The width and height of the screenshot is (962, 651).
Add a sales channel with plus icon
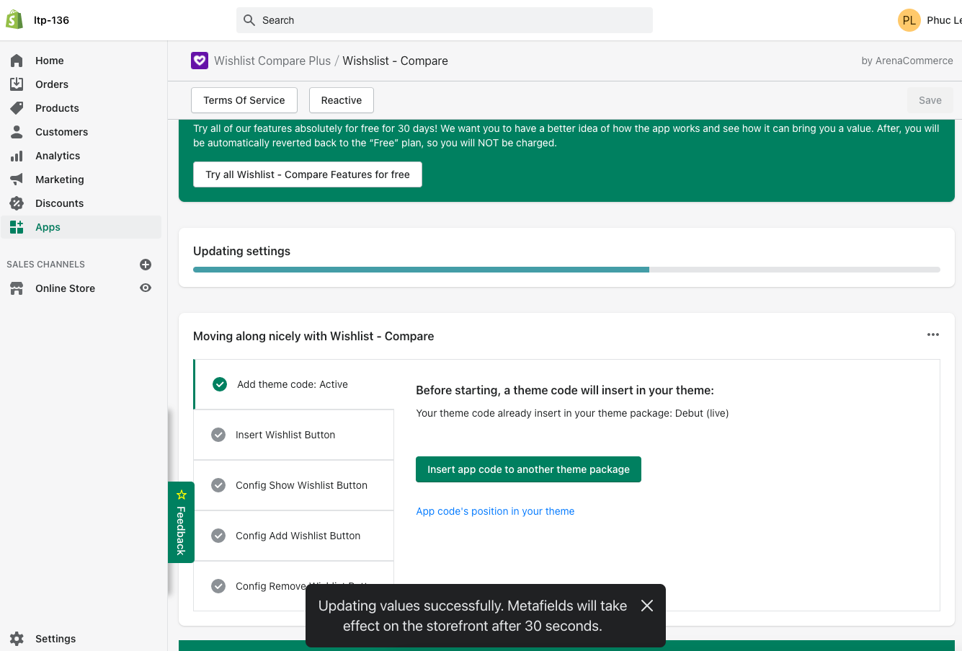click(146, 265)
